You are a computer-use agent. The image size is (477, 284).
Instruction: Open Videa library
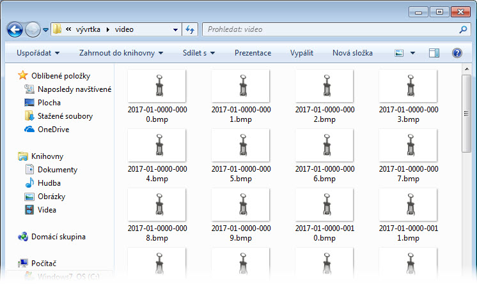[47, 209]
